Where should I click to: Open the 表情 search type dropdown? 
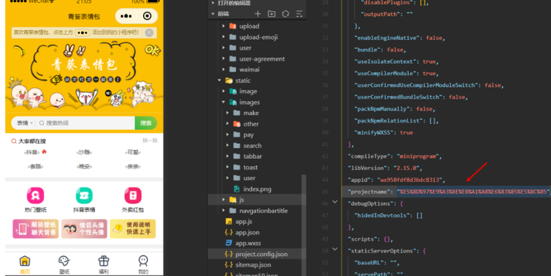coord(25,123)
